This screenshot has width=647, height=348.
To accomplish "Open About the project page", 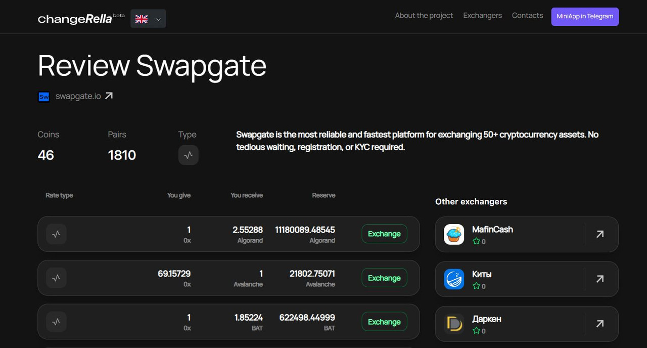I will [x=424, y=15].
